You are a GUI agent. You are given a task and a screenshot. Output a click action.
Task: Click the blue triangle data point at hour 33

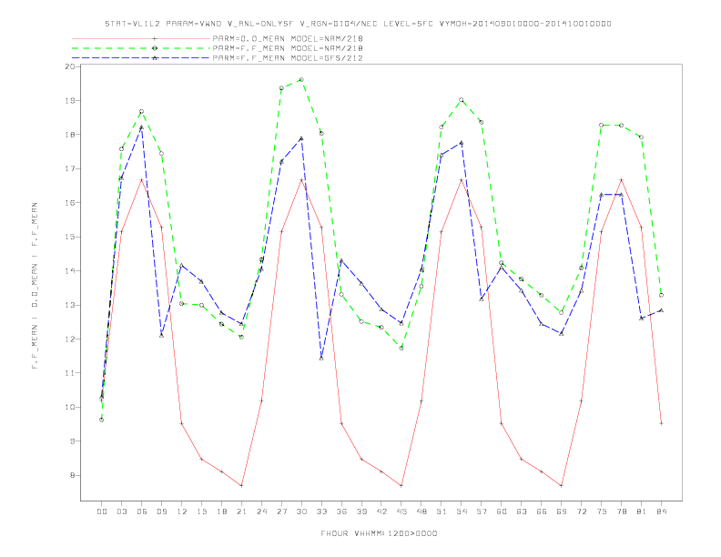(321, 358)
